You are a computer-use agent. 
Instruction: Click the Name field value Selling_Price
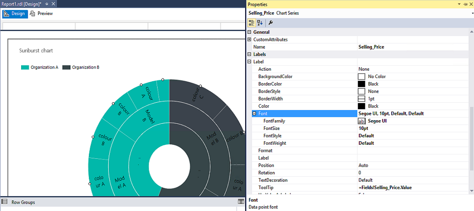(x=371, y=47)
